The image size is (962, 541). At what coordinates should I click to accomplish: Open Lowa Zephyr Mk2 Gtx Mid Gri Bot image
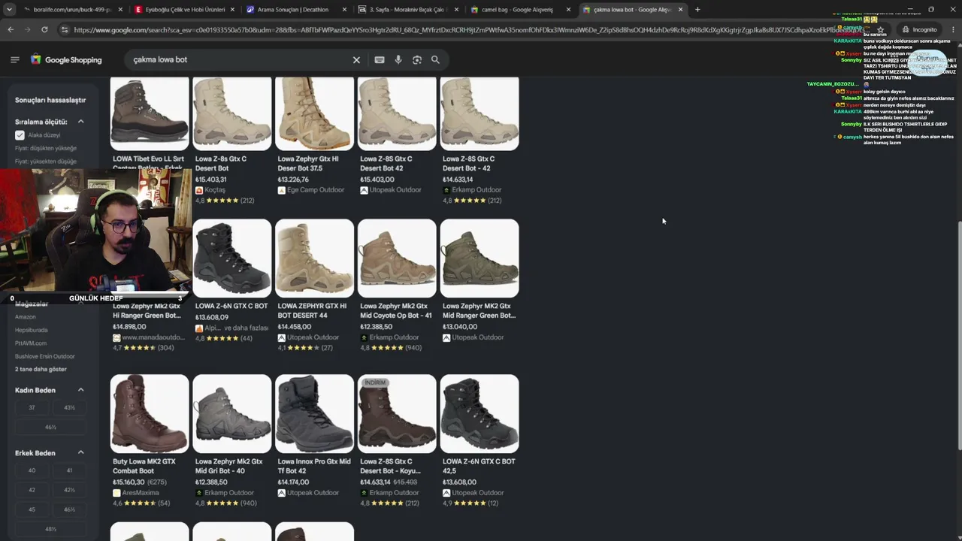click(x=232, y=414)
